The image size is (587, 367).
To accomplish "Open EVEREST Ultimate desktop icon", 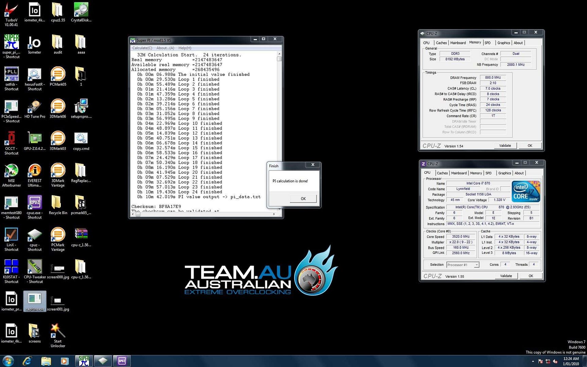I will click(34, 175).
